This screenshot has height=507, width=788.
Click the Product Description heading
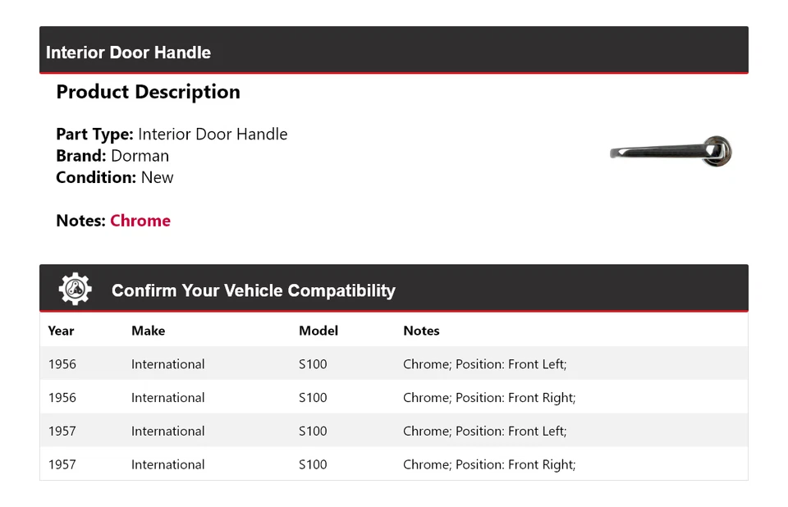tap(148, 92)
